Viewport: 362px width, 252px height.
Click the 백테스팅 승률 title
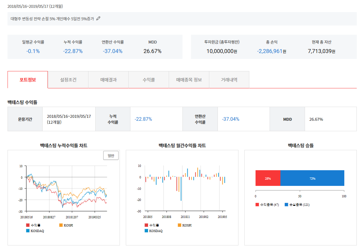pos(301,146)
